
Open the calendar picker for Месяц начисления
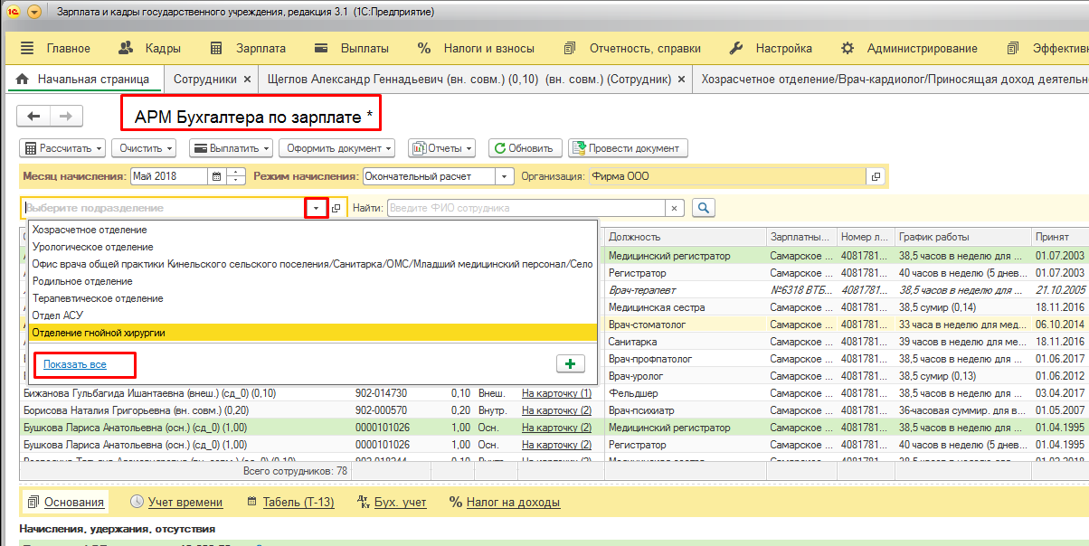pos(215,177)
